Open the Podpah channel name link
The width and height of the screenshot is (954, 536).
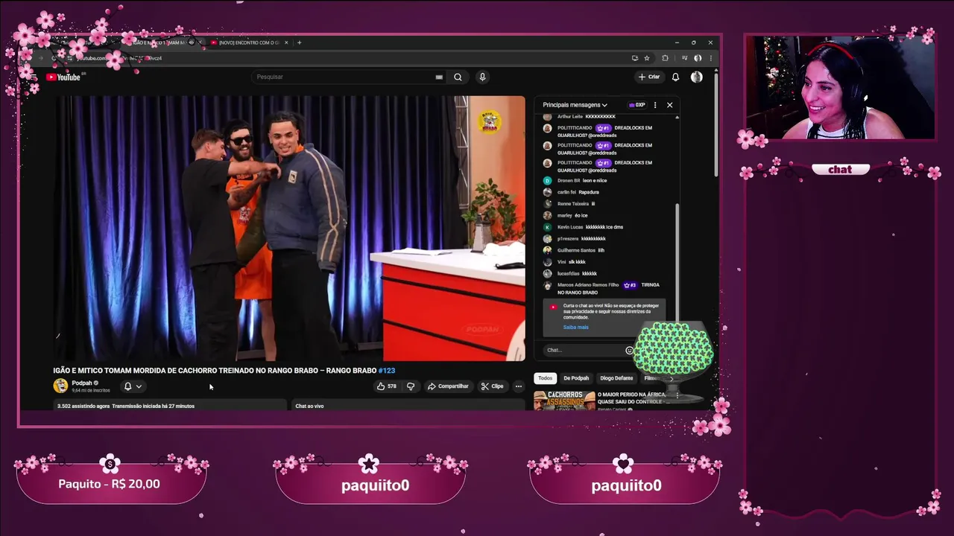point(82,383)
